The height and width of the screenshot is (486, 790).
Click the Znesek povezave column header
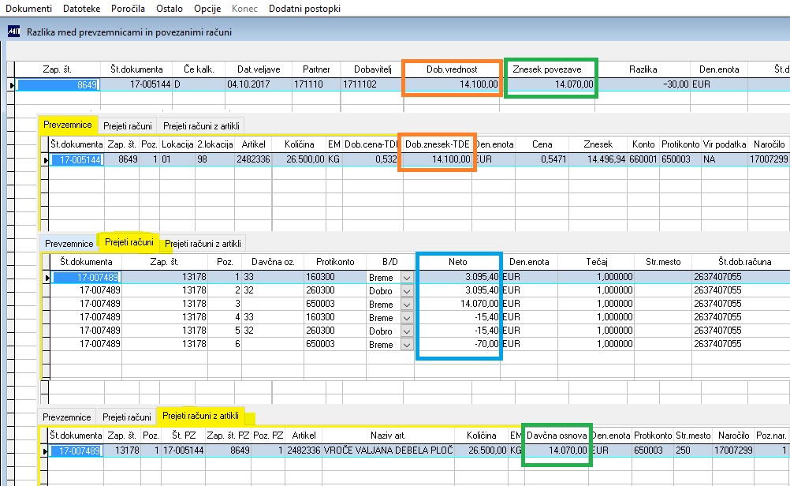tap(546, 69)
